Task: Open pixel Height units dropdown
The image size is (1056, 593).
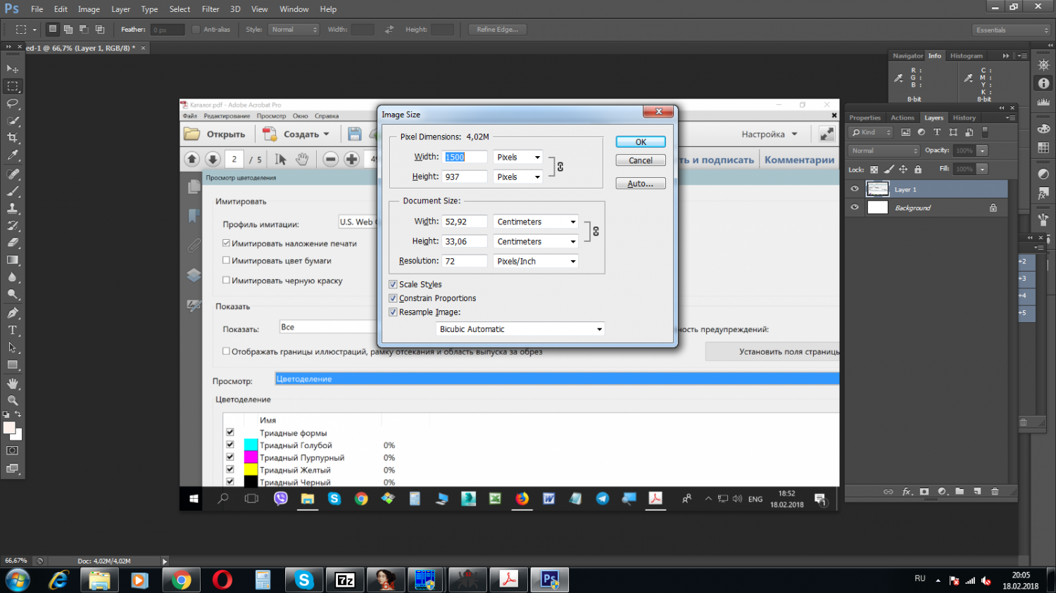Action: (x=518, y=177)
